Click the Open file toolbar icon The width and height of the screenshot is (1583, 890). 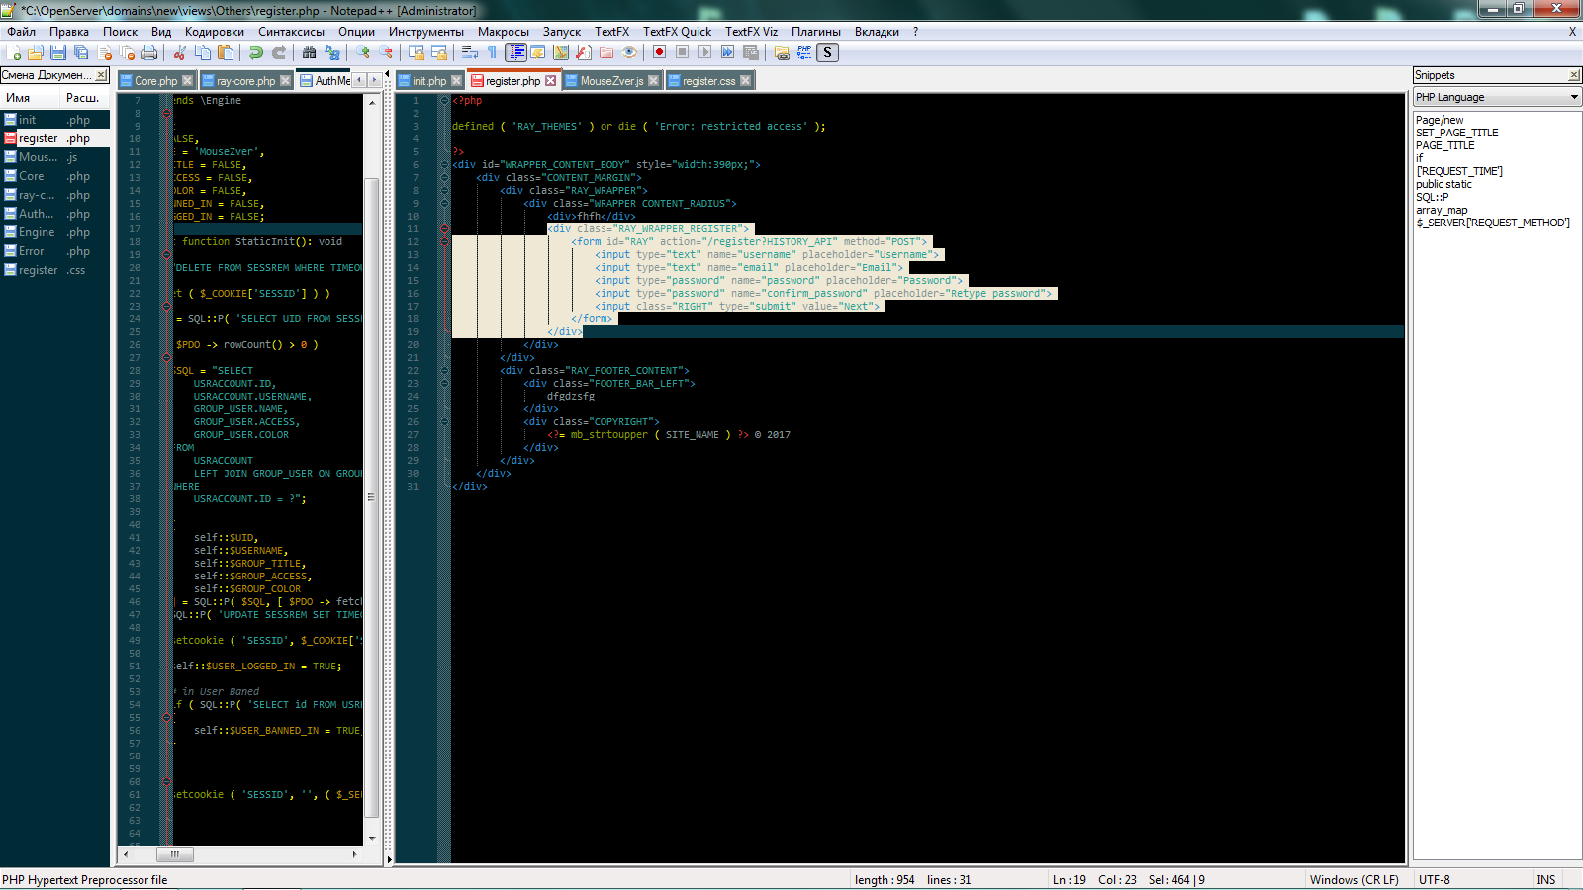35,52
